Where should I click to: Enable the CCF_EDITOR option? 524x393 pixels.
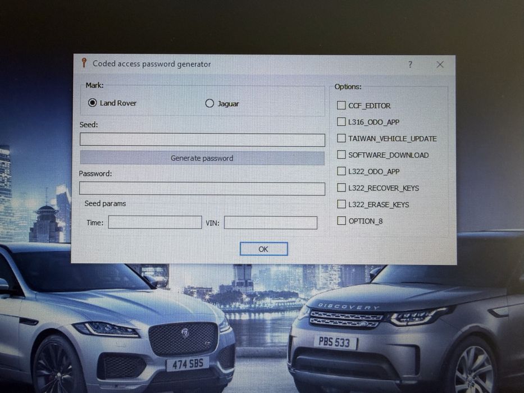(x=341, y=106)
